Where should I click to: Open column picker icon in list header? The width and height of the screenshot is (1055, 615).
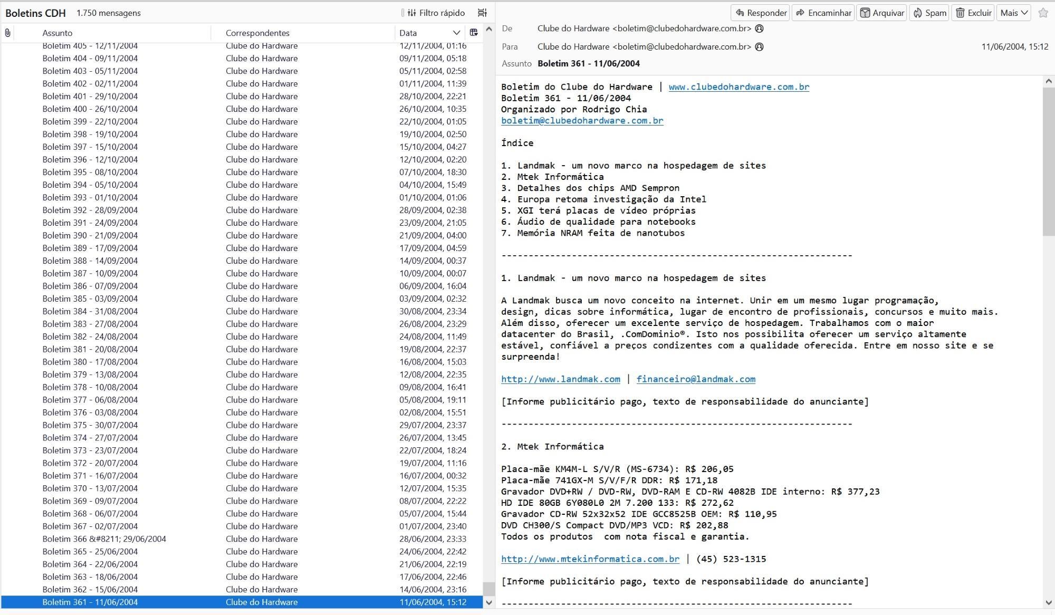(474, 33)
